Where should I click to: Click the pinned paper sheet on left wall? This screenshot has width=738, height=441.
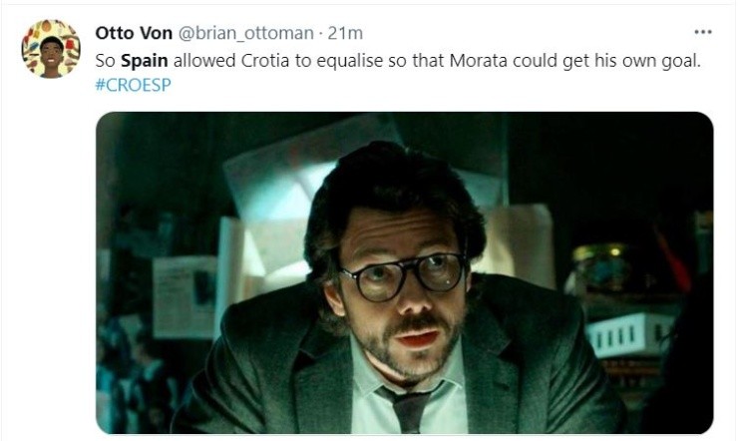click(184, 297)
